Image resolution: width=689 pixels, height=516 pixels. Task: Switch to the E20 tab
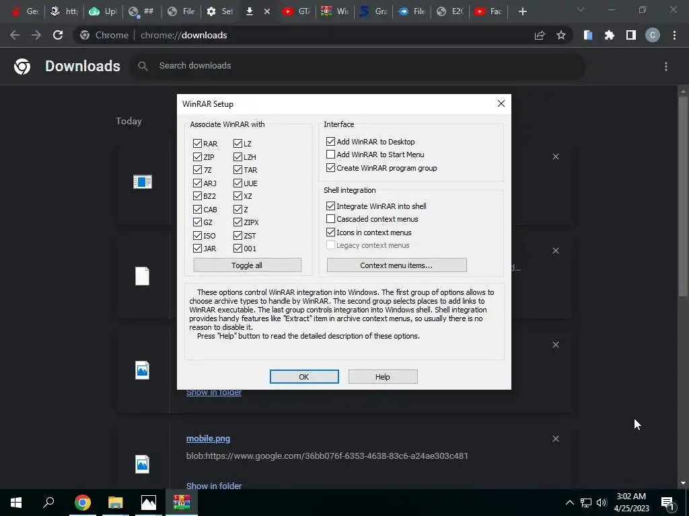pos(449,11)
